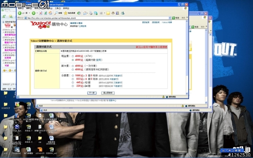Select the 445元 x 12 installment option

tap(73, 83)
